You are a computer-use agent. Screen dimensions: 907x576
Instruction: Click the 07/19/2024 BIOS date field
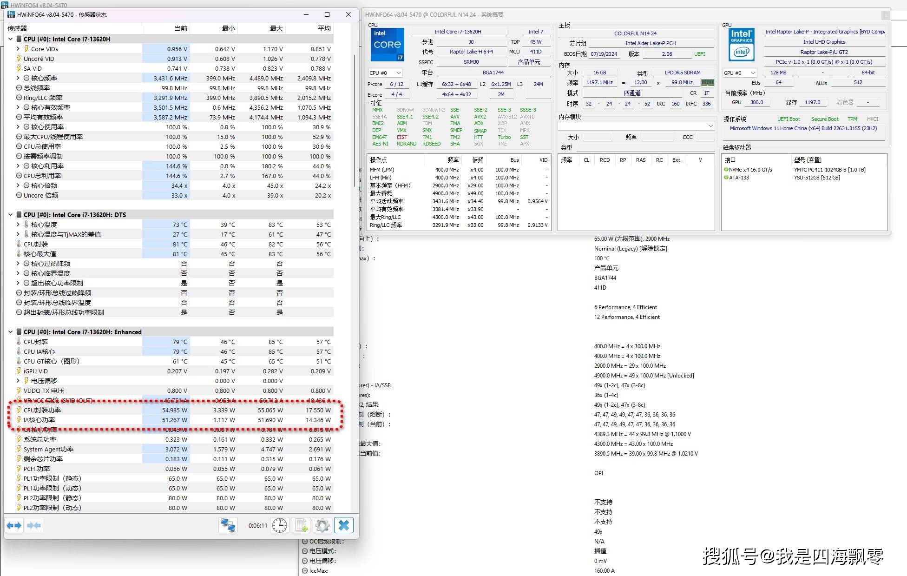pos(604,54)
